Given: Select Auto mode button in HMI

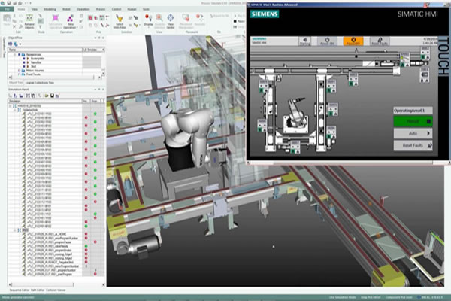Looking at the screenshot, I should coord(413,134).
